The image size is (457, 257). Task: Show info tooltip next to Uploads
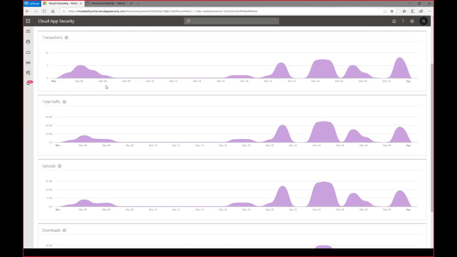[x=60, y=166]
